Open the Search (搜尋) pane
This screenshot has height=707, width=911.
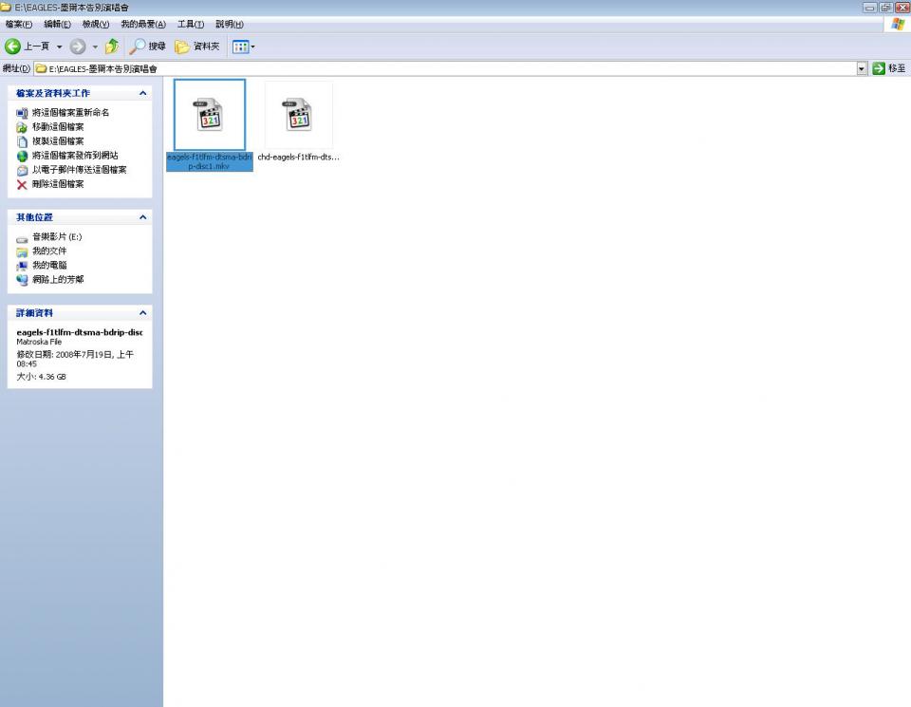[x=148, y=47]
